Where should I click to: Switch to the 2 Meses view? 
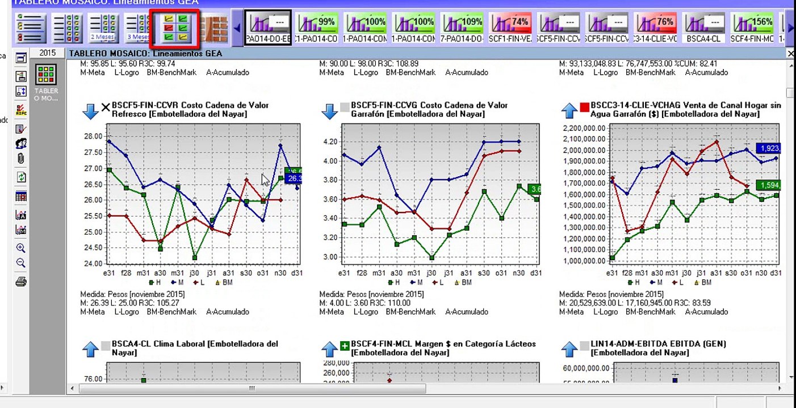click(x=103, y=28)
